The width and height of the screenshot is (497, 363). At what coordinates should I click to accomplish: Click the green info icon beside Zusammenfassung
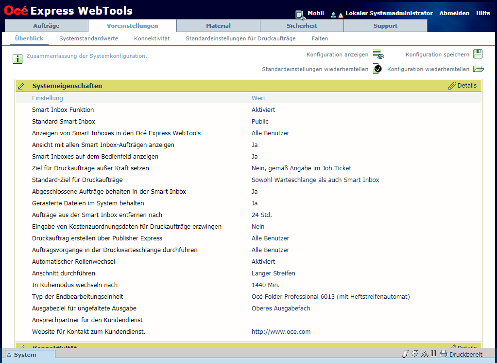(x=17, y=59)
